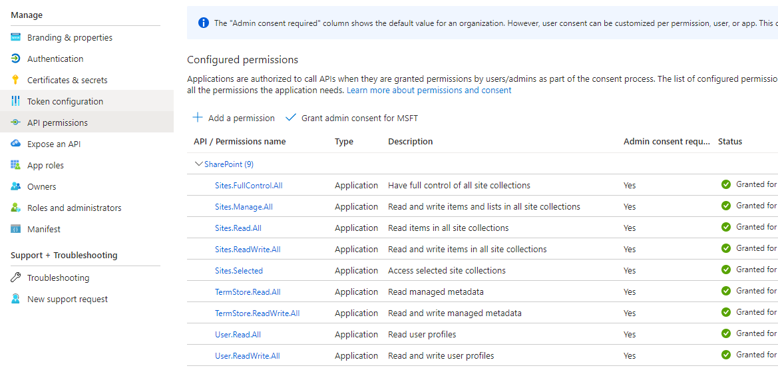Viewport: 778px width, 374px height.
Task: Click granted status icon for Sites.Selected
Action: click(x=726, y=270)
